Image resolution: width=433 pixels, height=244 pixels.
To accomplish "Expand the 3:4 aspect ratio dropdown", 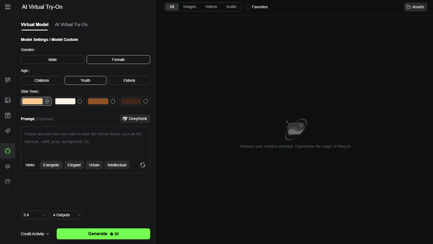I will (34, 215).
